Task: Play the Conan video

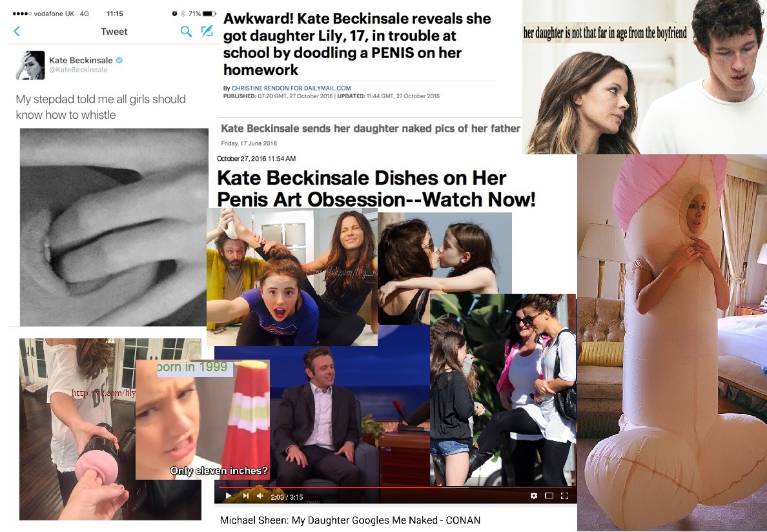Action: point(228,496)
